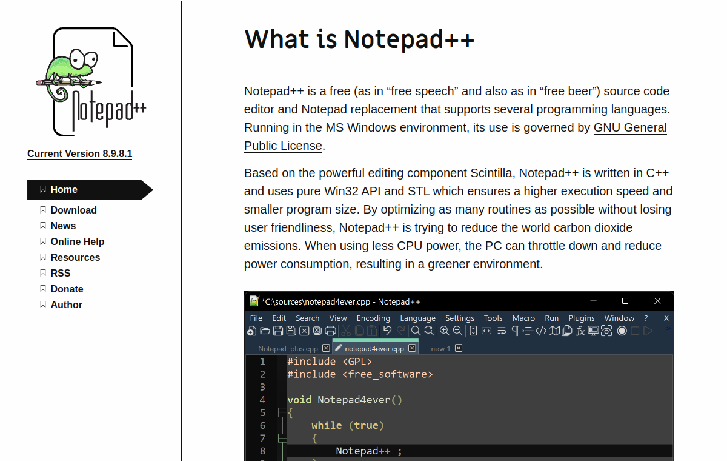Open the Language menu
The width and height of the screenshot is (727, 461).
click(418, 318)
